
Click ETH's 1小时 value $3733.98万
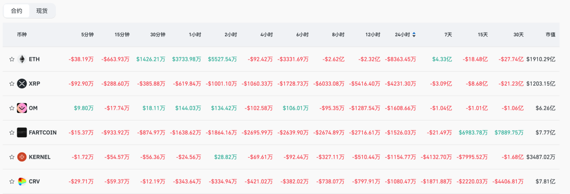click(186, 59)
